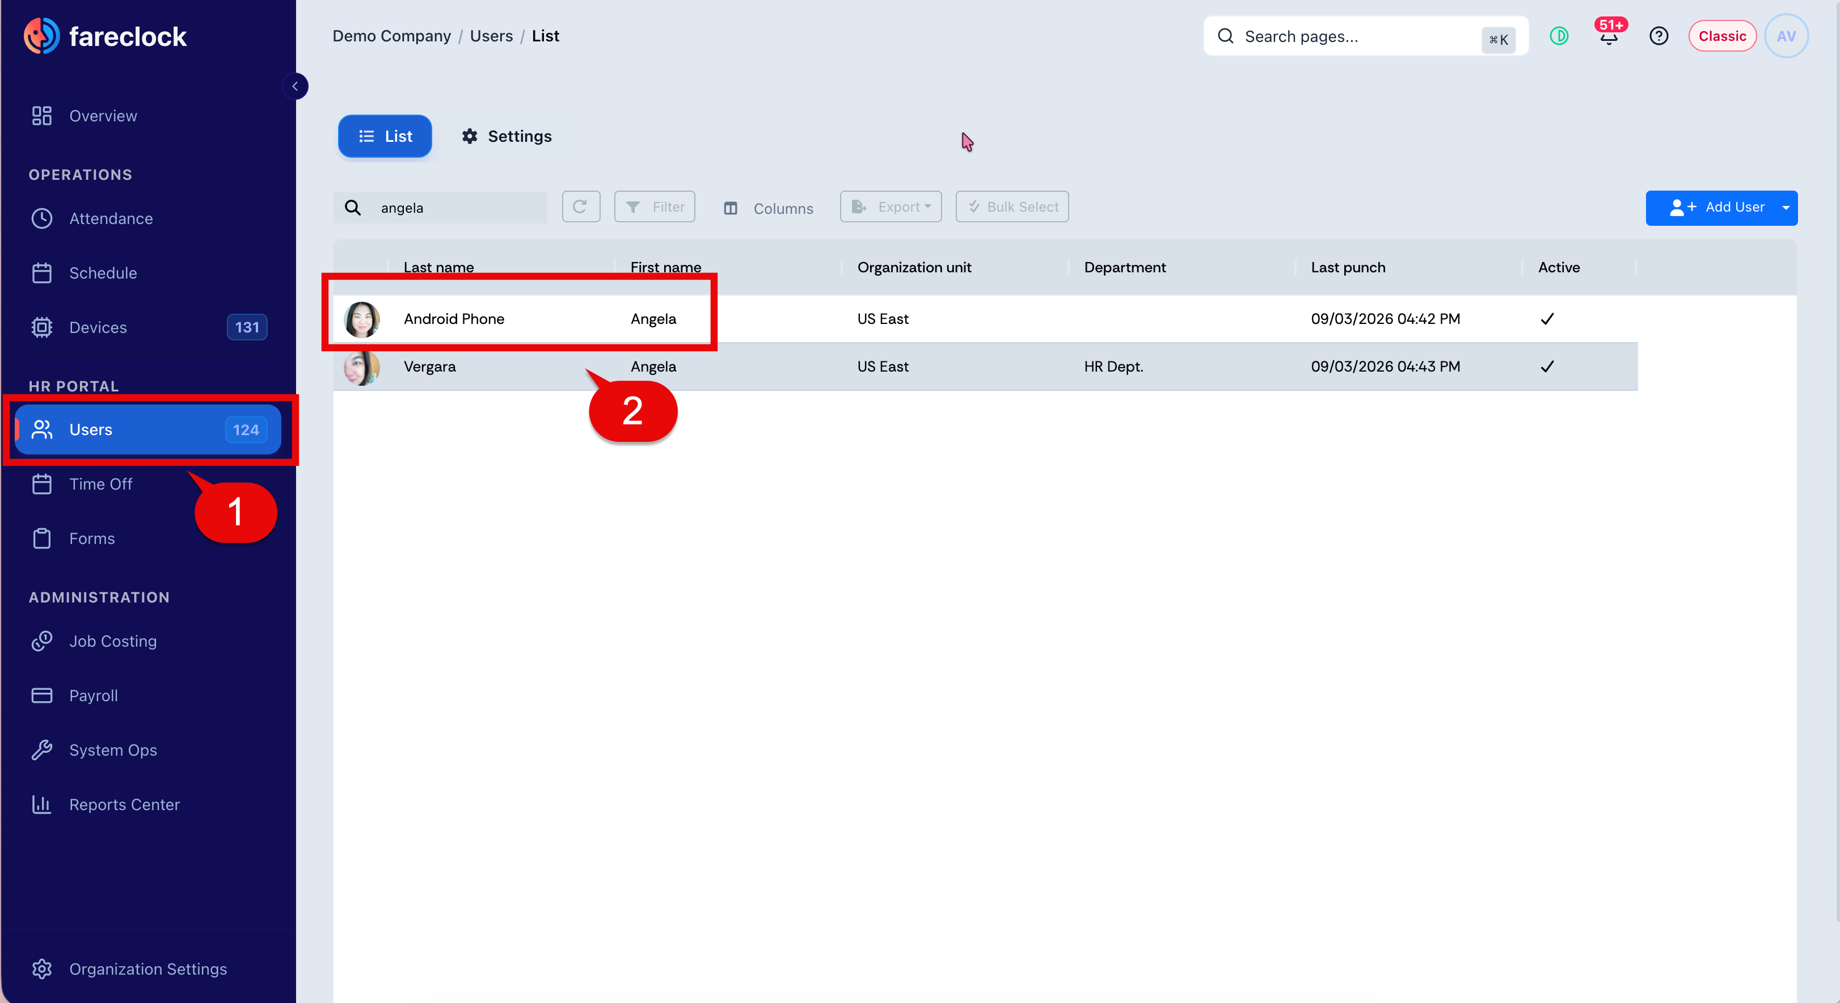Collapse the sidebar with the chevron
This screenshot has width=1840, height=1003.
[x=295, y=86]
